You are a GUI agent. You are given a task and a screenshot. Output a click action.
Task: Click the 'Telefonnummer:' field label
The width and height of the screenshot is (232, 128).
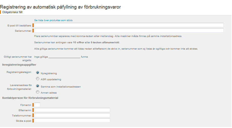pyautogui.click(x=22, y=116)
